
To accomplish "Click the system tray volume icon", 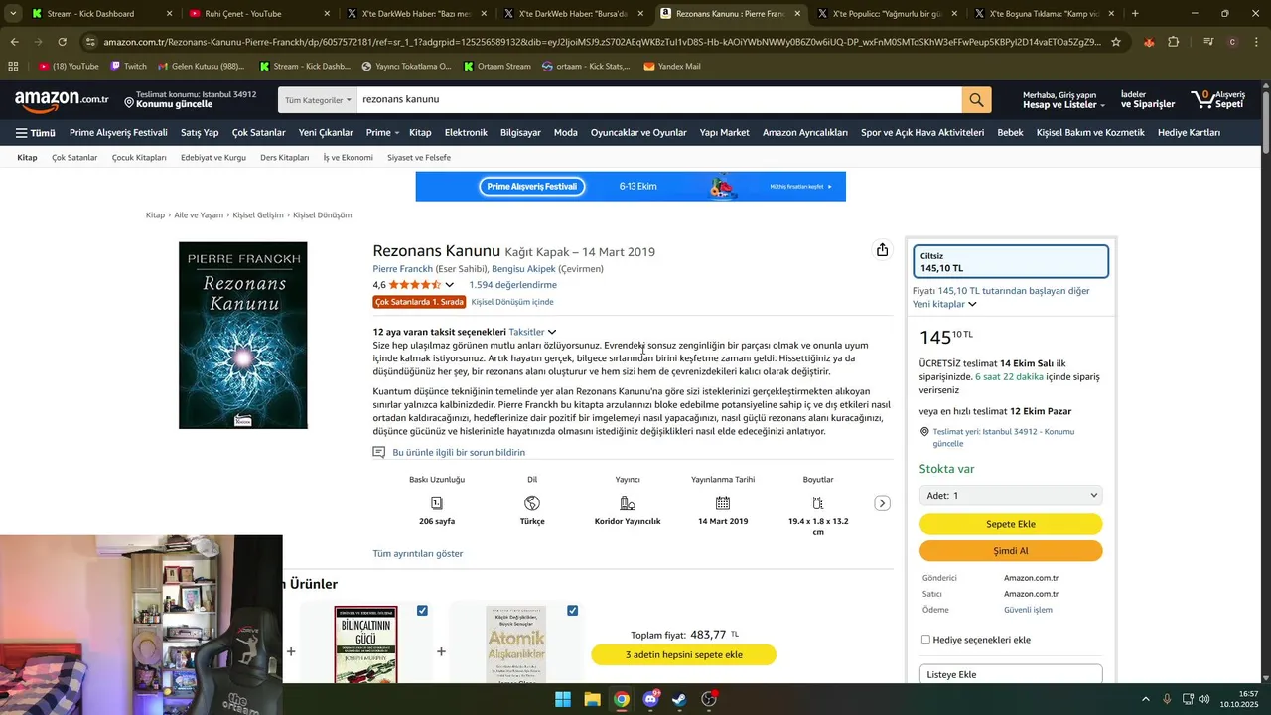I will click(1204, 699).
